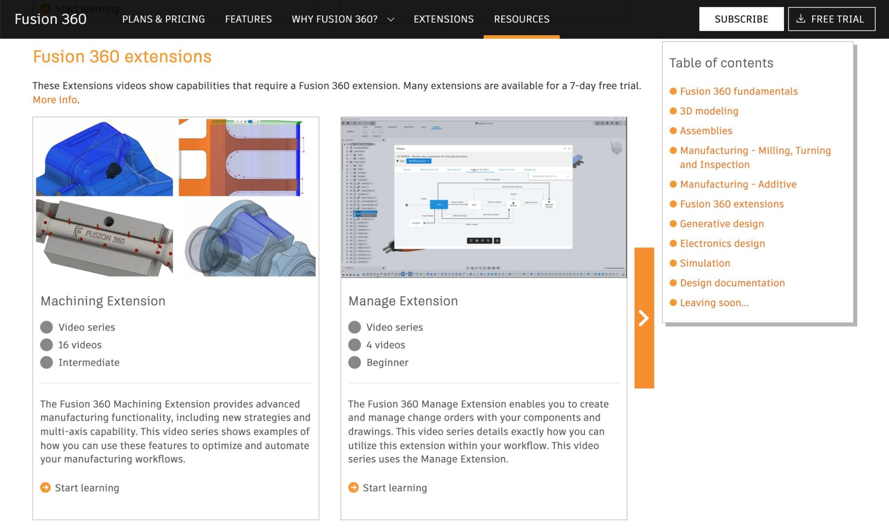The height and width of the screenshot is (529, 889).
Task: Go to the Extensions menu item
Action: (x=443, y=19)
